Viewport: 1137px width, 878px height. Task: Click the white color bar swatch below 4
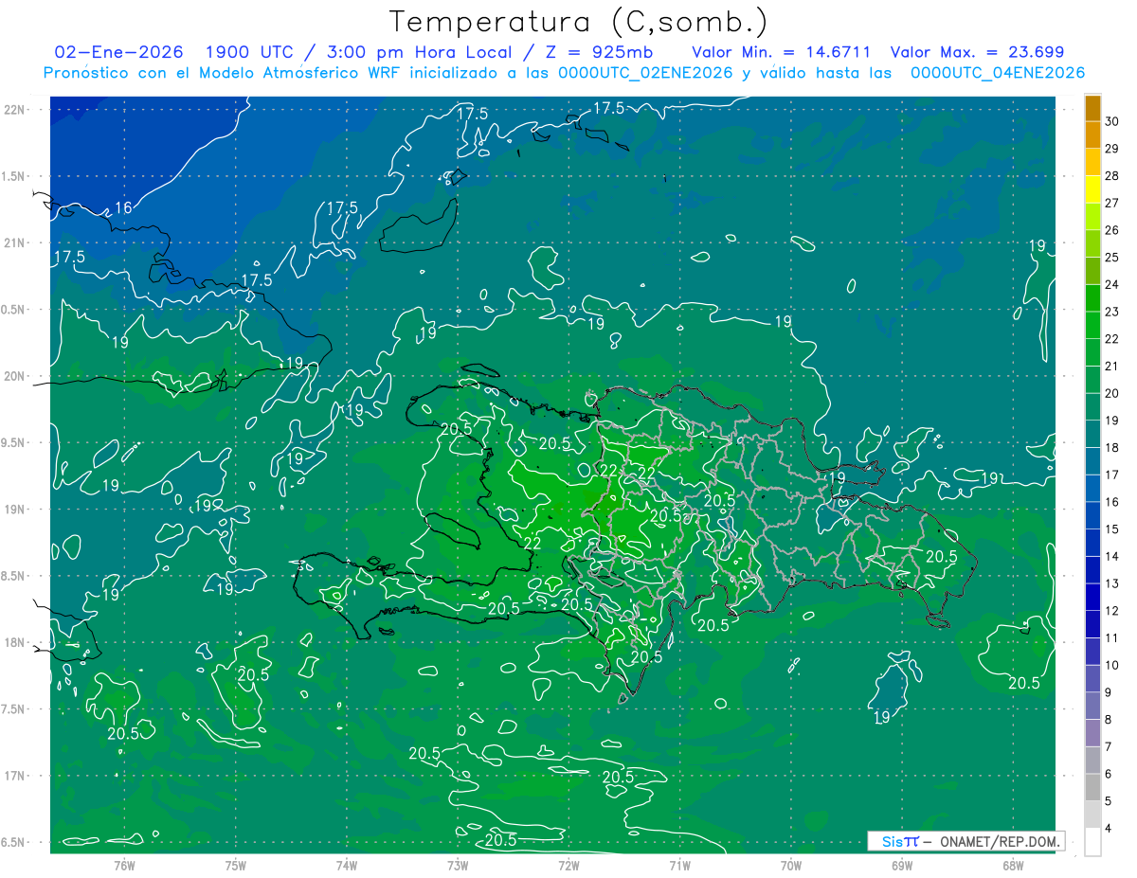tap(1092, 842)
